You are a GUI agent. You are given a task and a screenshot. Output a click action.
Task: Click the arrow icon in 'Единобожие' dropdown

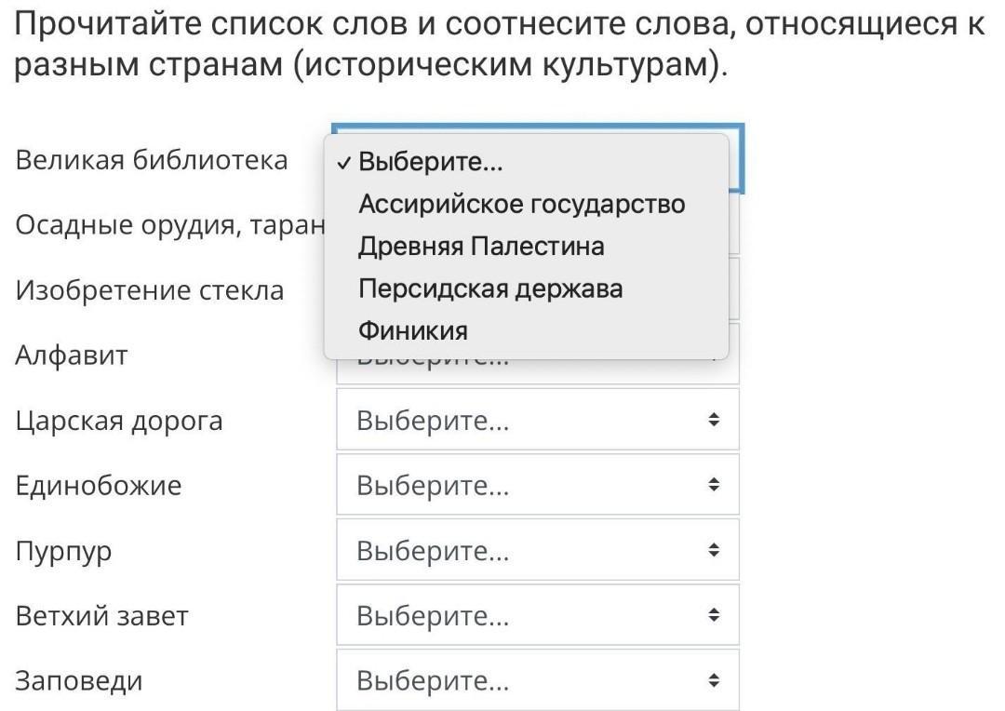(714, 486)
